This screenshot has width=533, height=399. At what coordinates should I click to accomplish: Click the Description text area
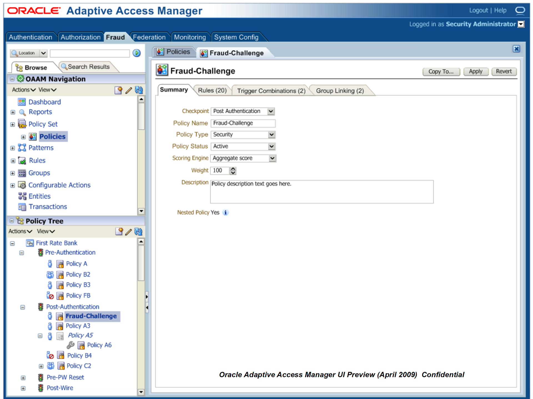(322, 192)
